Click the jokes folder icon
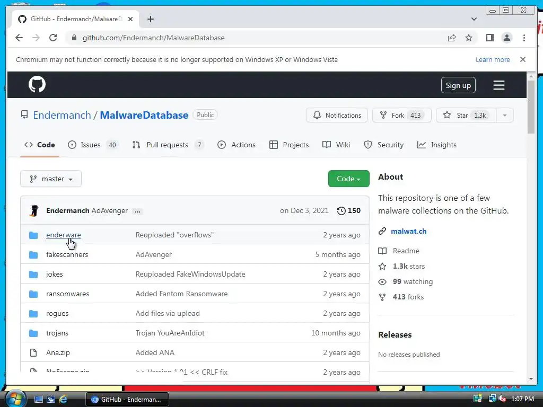Viewport: 543px width, 407px height. tap(33, 275)
